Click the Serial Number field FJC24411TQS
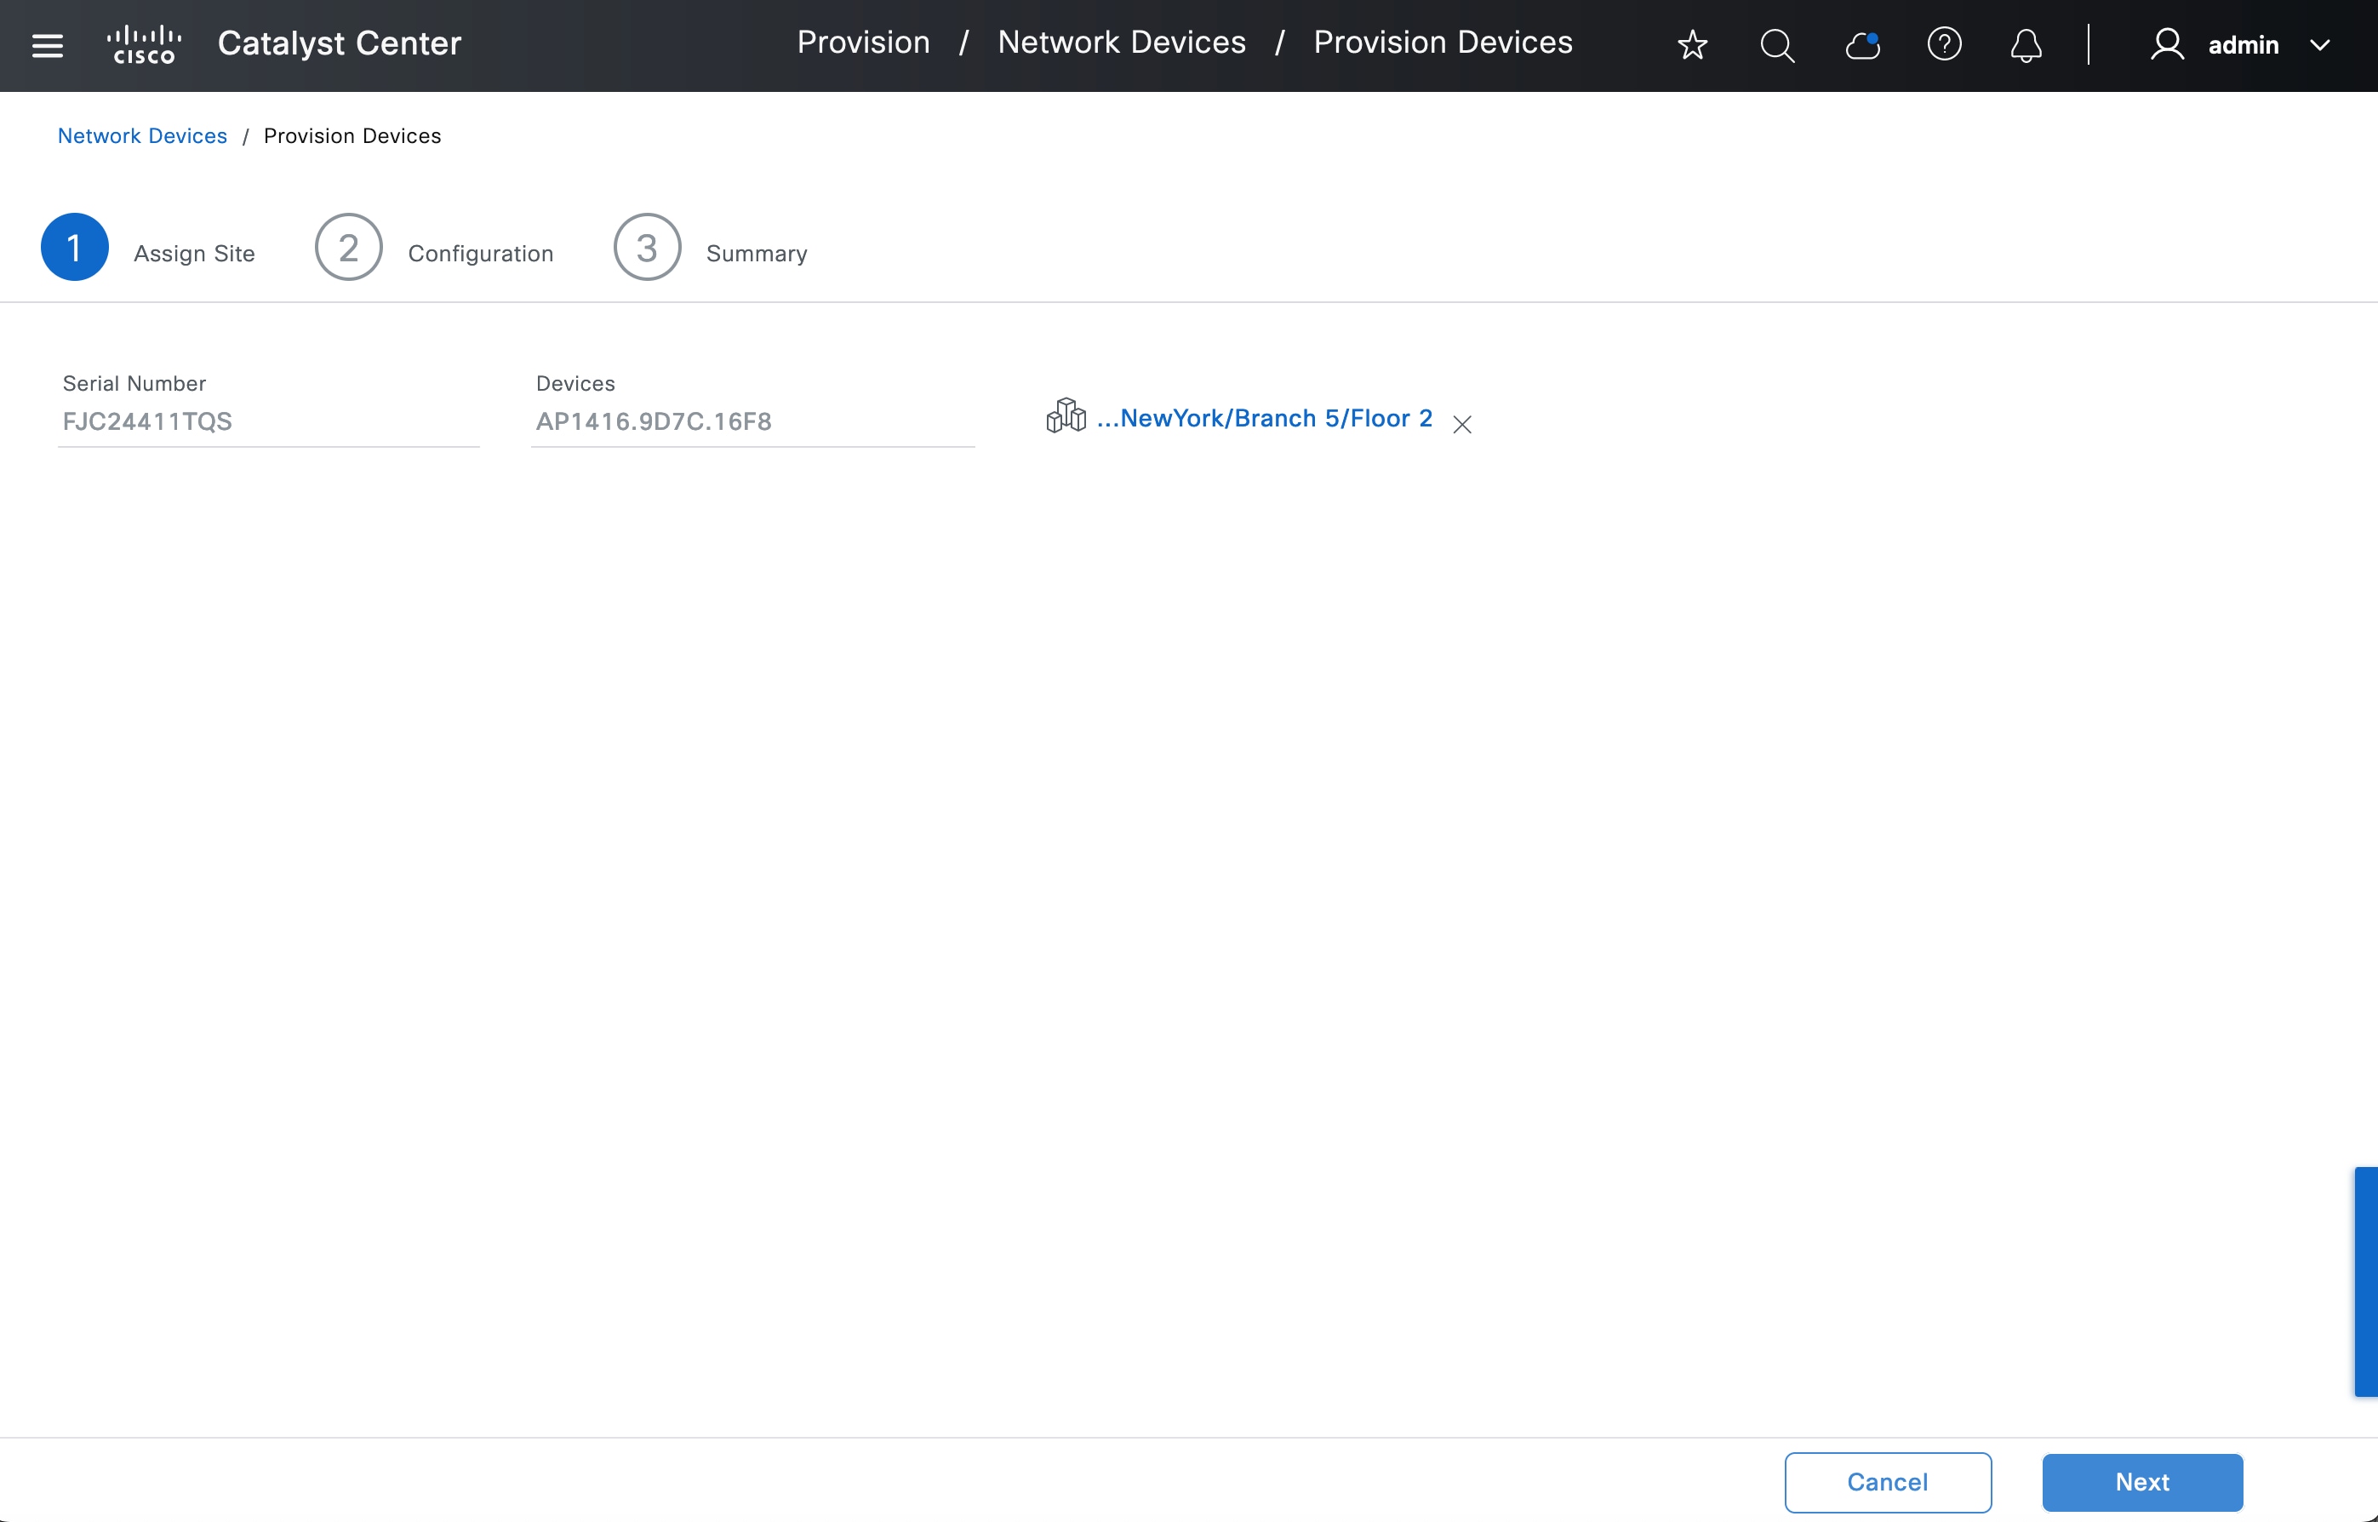The image size is (2378, 1522). [266, 422]
